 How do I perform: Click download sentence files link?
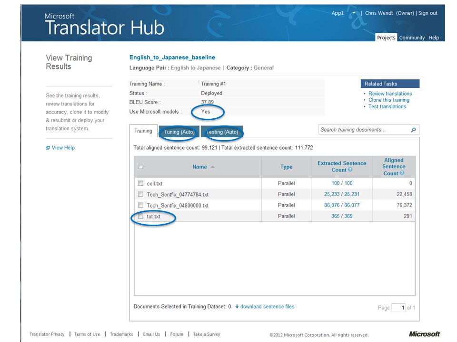click(267, 306)
